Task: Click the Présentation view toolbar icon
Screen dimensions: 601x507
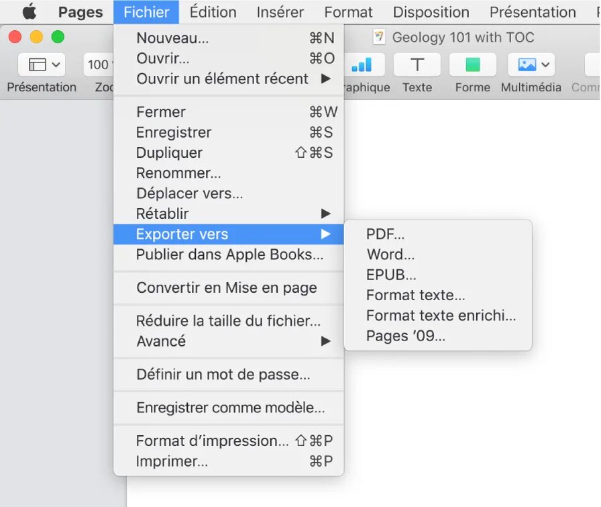Action: click(x=42, y=65)
